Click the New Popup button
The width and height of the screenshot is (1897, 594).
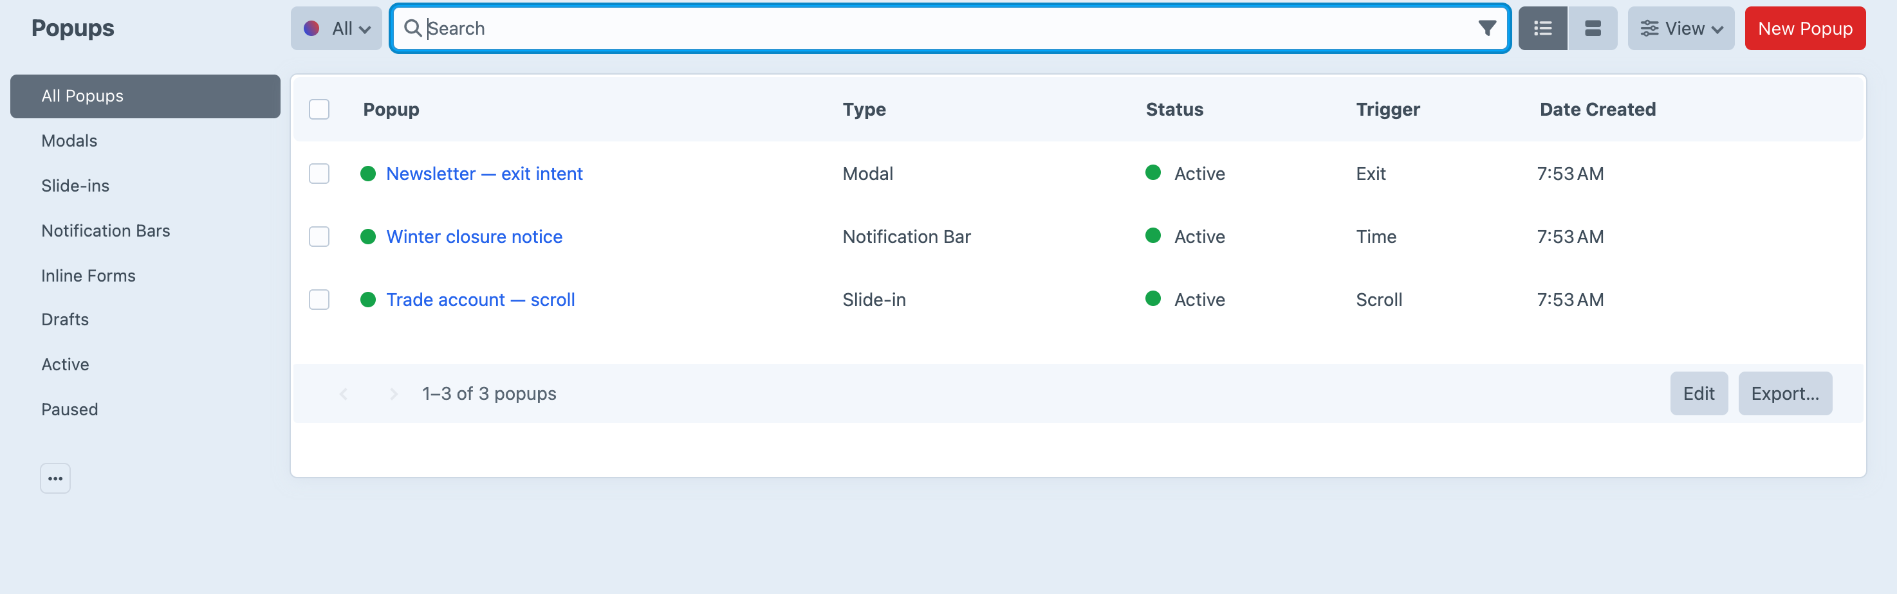click(1805, 29)
